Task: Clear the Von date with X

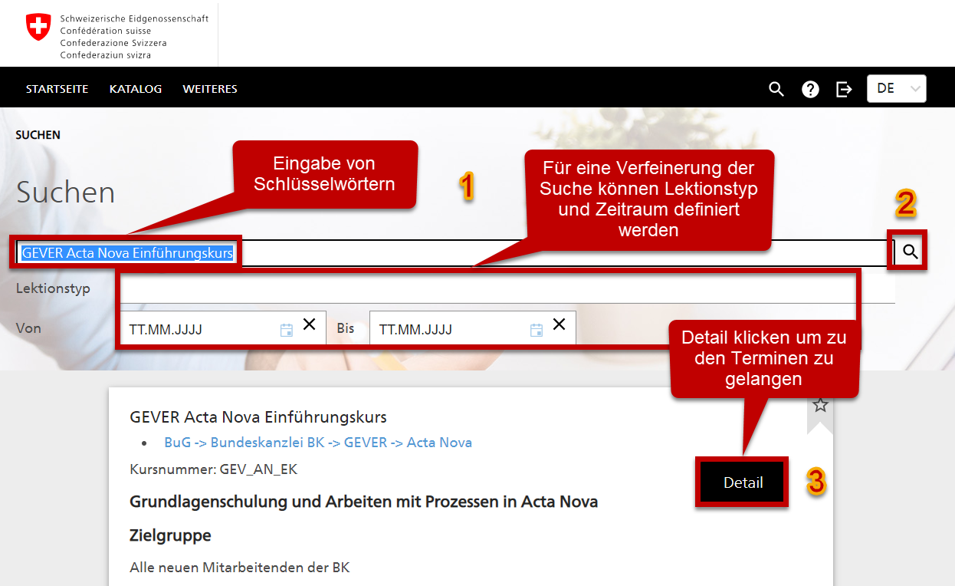Action: coord(309,324)
